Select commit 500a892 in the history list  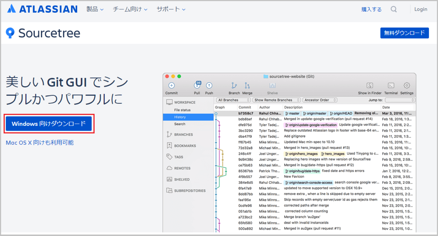pyautogui.click(x=315, y=228)
